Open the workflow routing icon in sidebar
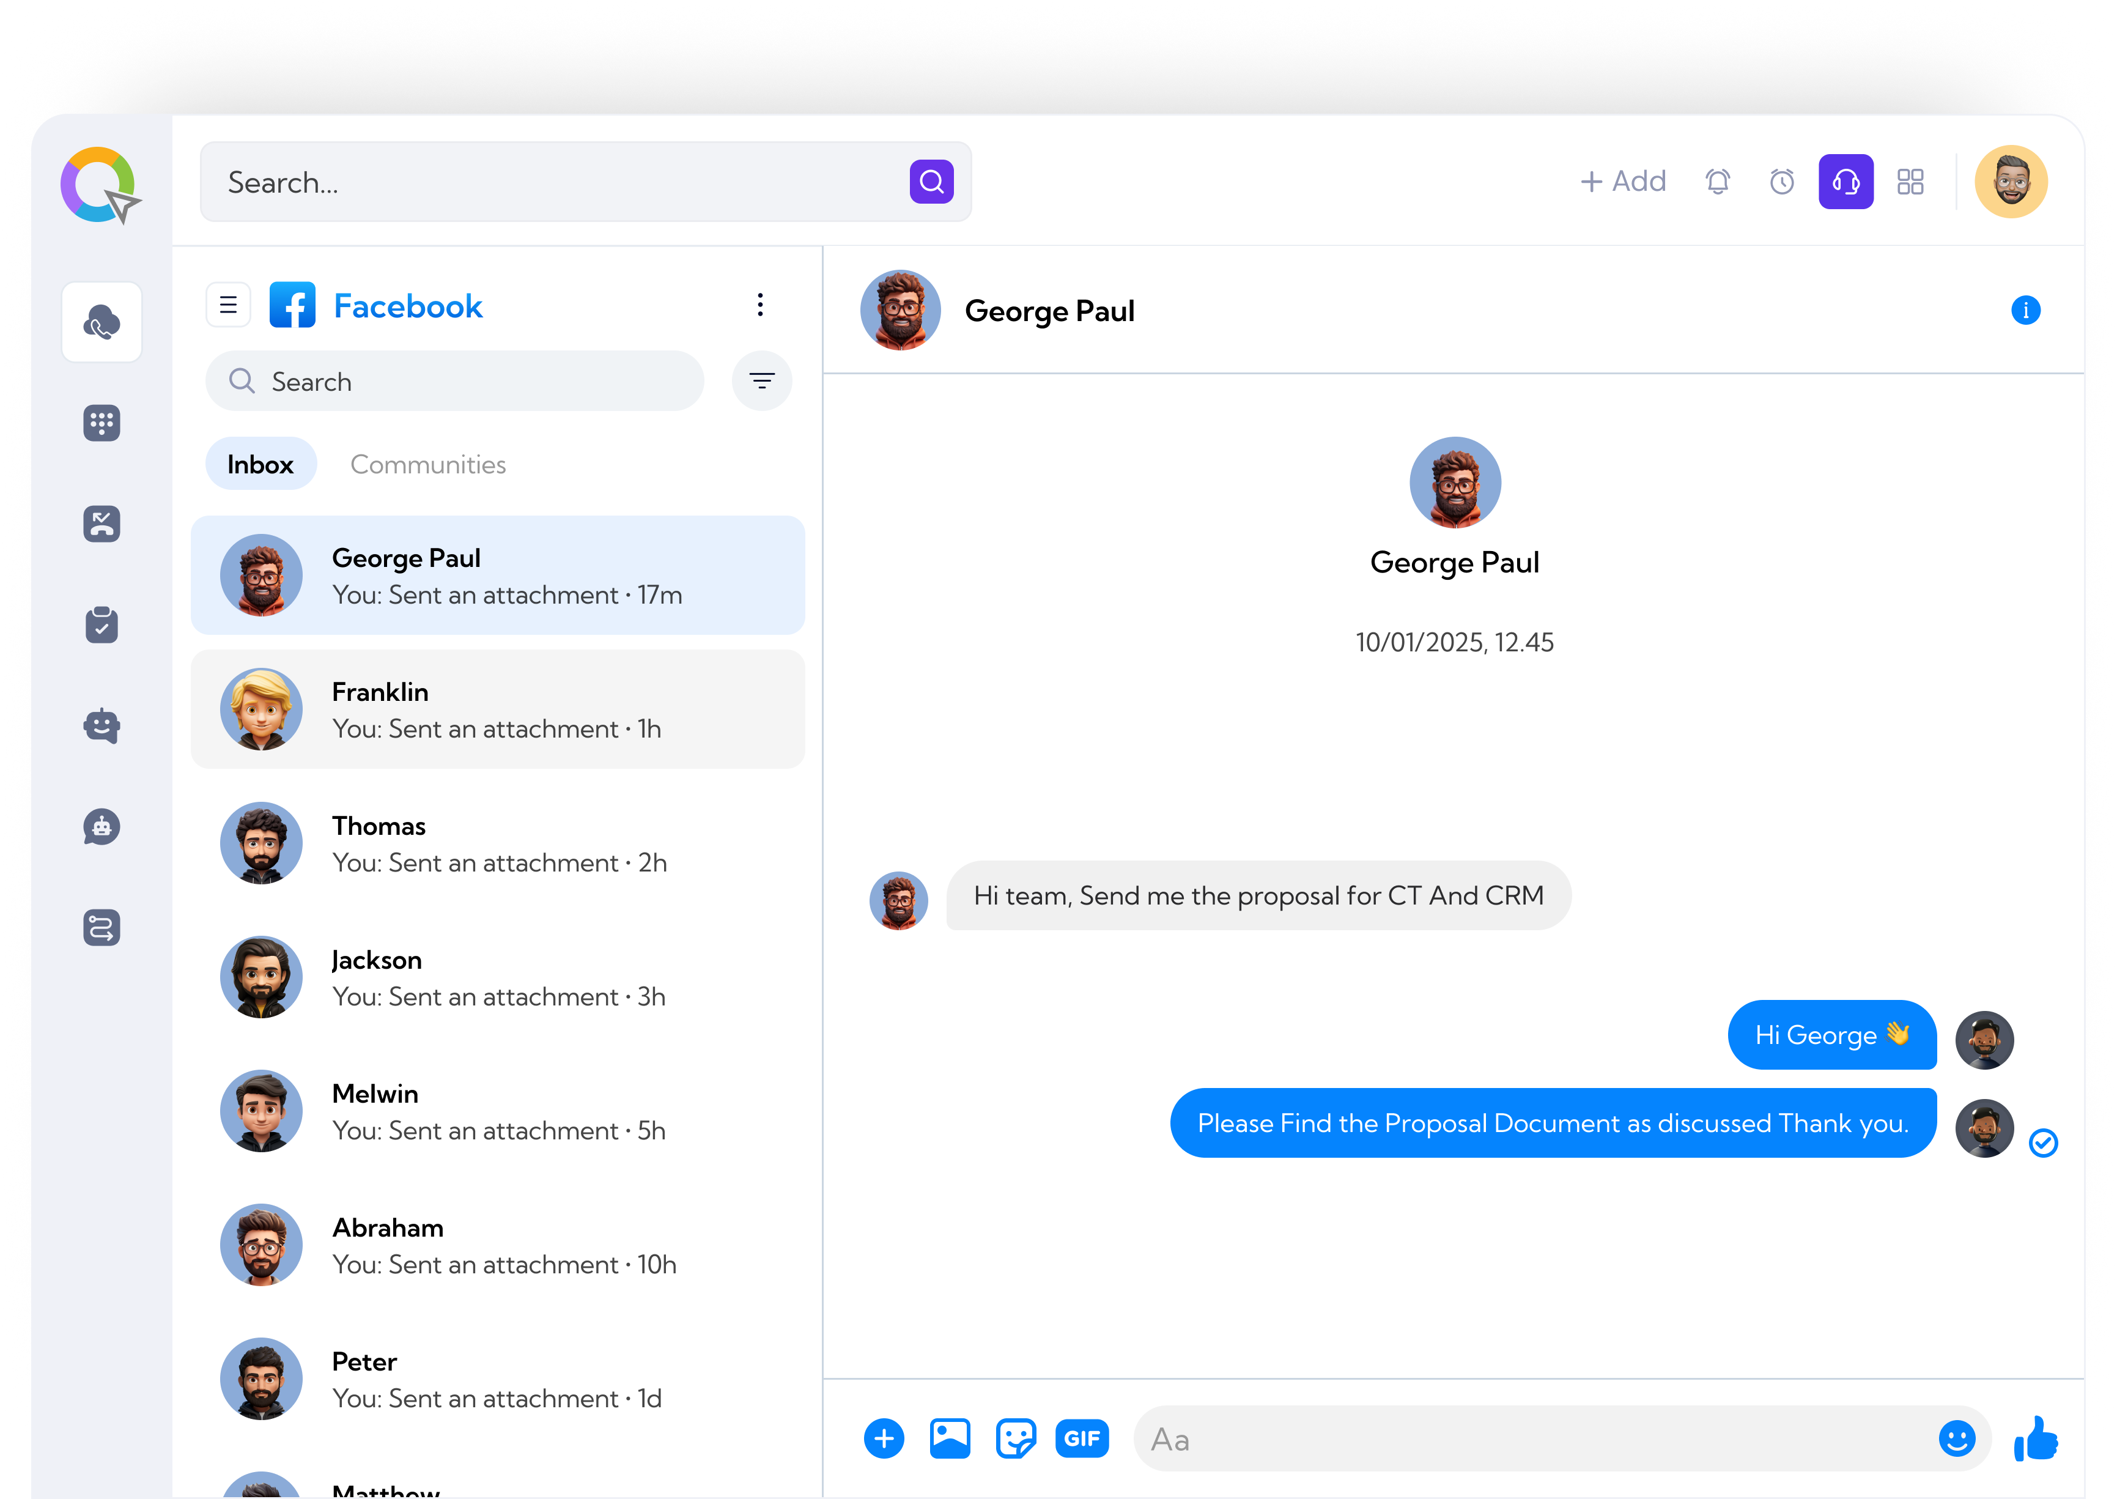The height and width of the screenshot is (1499, 2117). pyautogui.click(x=102, y=928)
